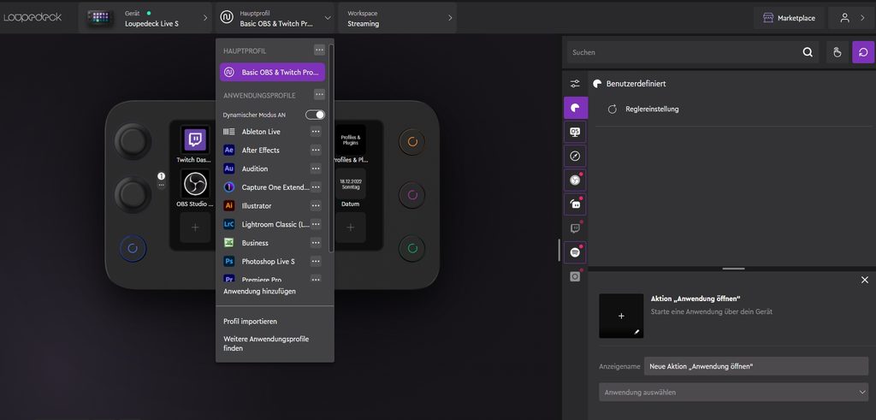Image resolution: width=876 pixels, height=420 pixels.
Task: Select the Profiles & Plugins device key
Action: click(x=350, y=139)
